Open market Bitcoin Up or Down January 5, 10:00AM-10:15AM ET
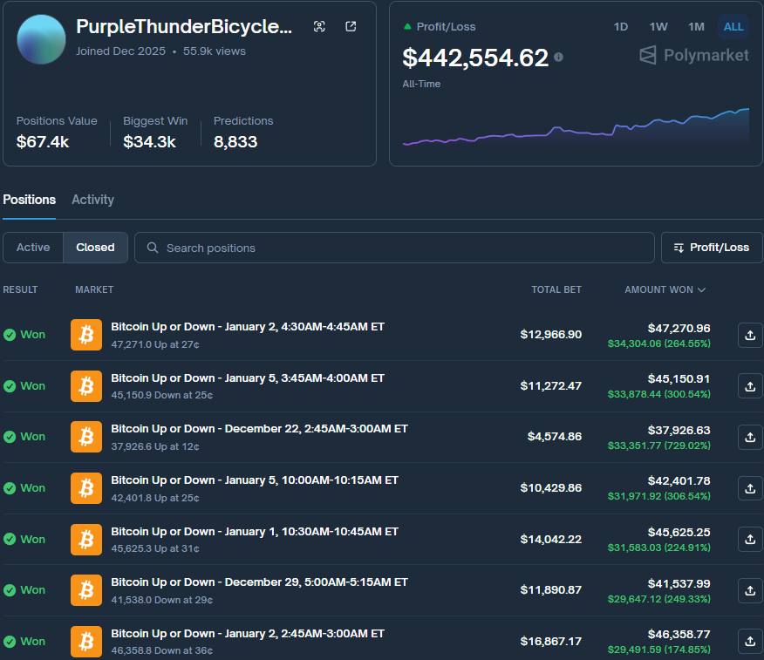This screenshot has height=660, width=764. 255,480
